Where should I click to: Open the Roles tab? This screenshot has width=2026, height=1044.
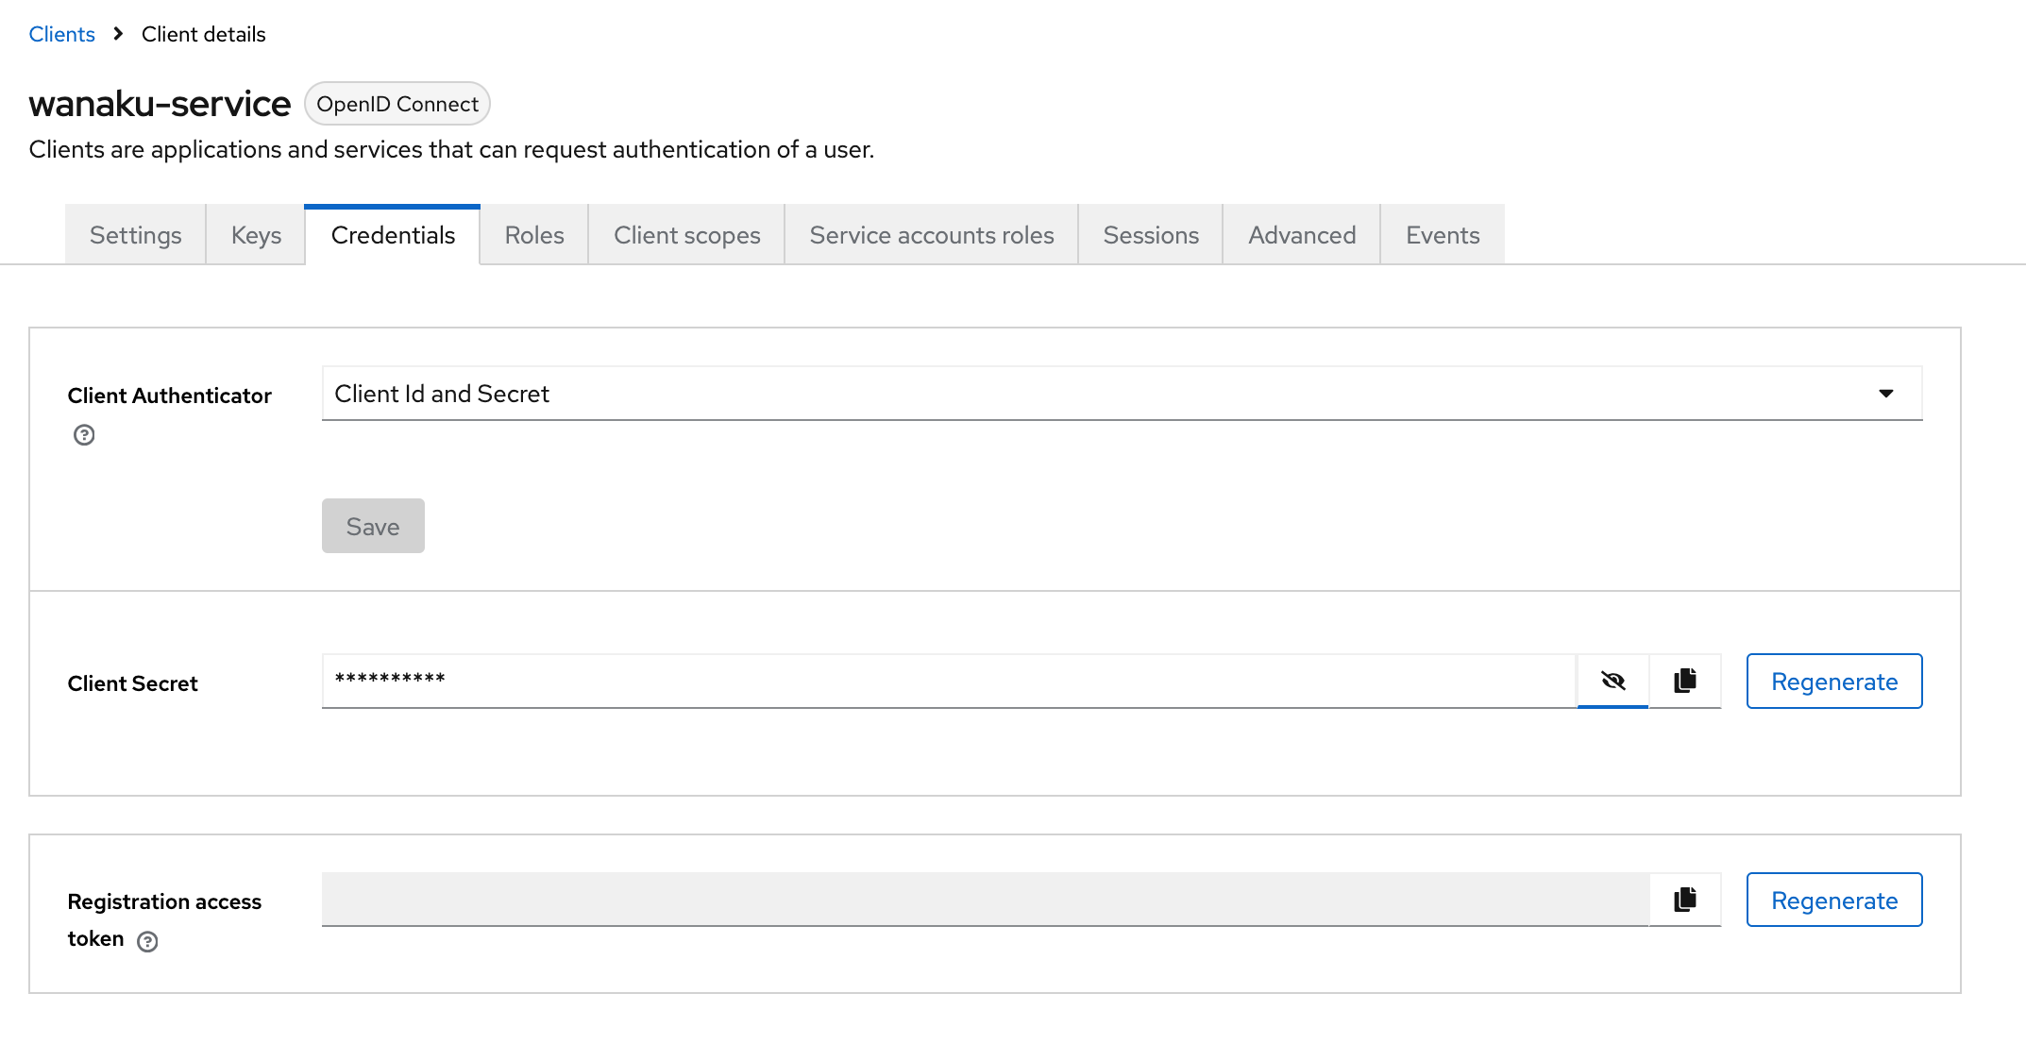pos(533,234)
